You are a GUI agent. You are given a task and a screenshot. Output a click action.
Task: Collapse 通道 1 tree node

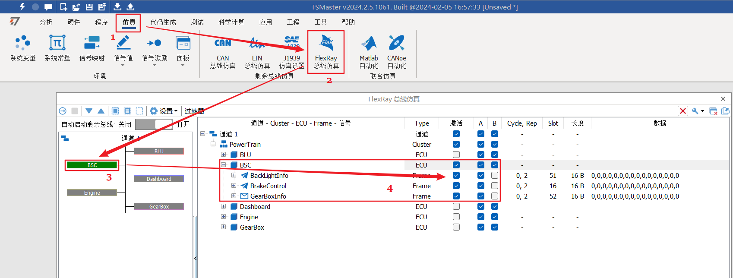(x=203, y=134)
